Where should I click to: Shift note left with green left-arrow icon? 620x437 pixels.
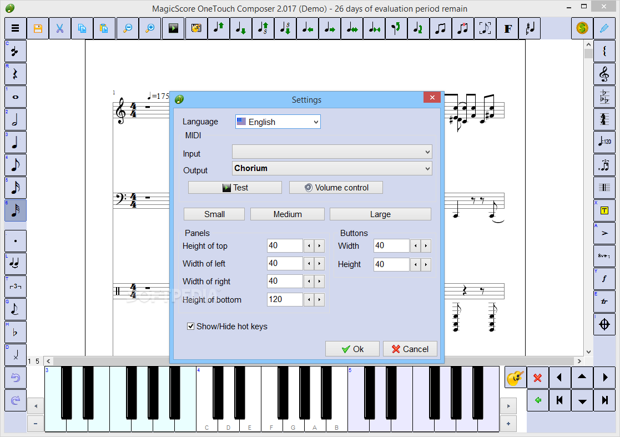pos(308,28)
